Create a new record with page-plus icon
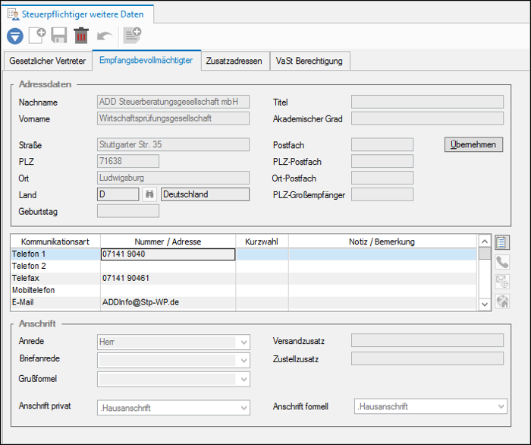The image size is (531, 445). coord(37,36)
